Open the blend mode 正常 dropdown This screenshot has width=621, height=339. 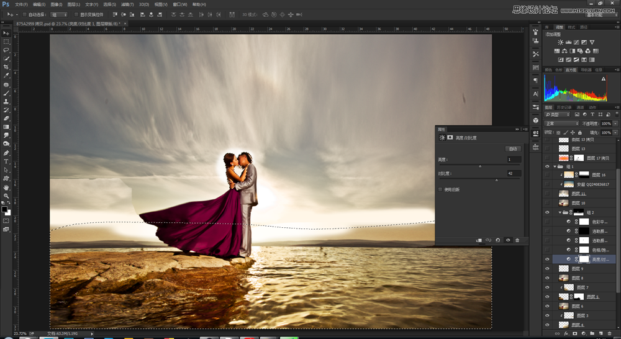[561, 124]
